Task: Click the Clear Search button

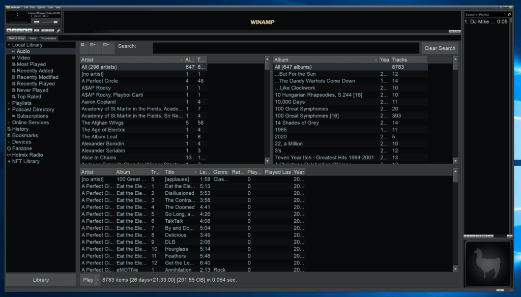Action: click(x=440, y=48)
